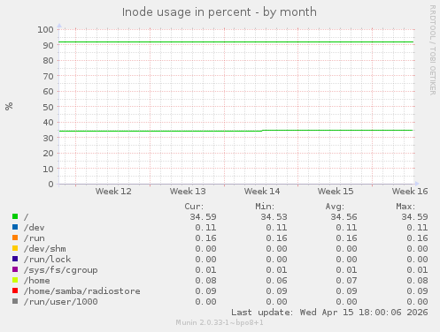Click the upper green line near 92 percent
The image size is (440, 332).
[236, 42]
